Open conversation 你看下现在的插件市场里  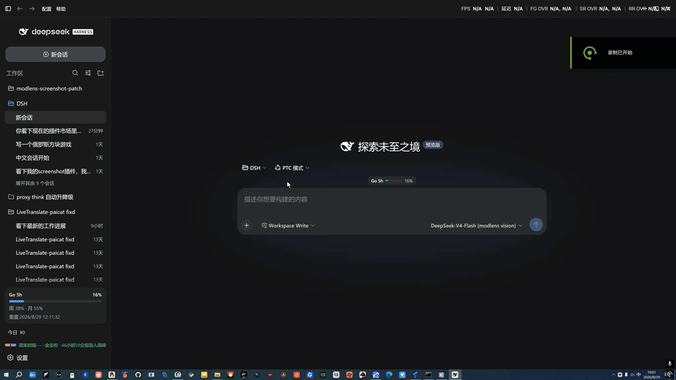[55, 131]
